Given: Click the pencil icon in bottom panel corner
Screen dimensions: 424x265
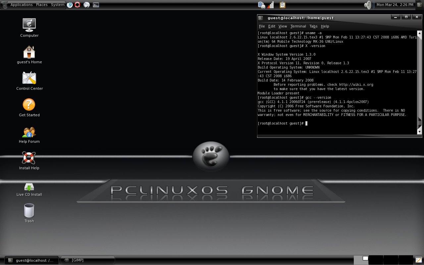Looking at the screenshot, I should (419, 260).
